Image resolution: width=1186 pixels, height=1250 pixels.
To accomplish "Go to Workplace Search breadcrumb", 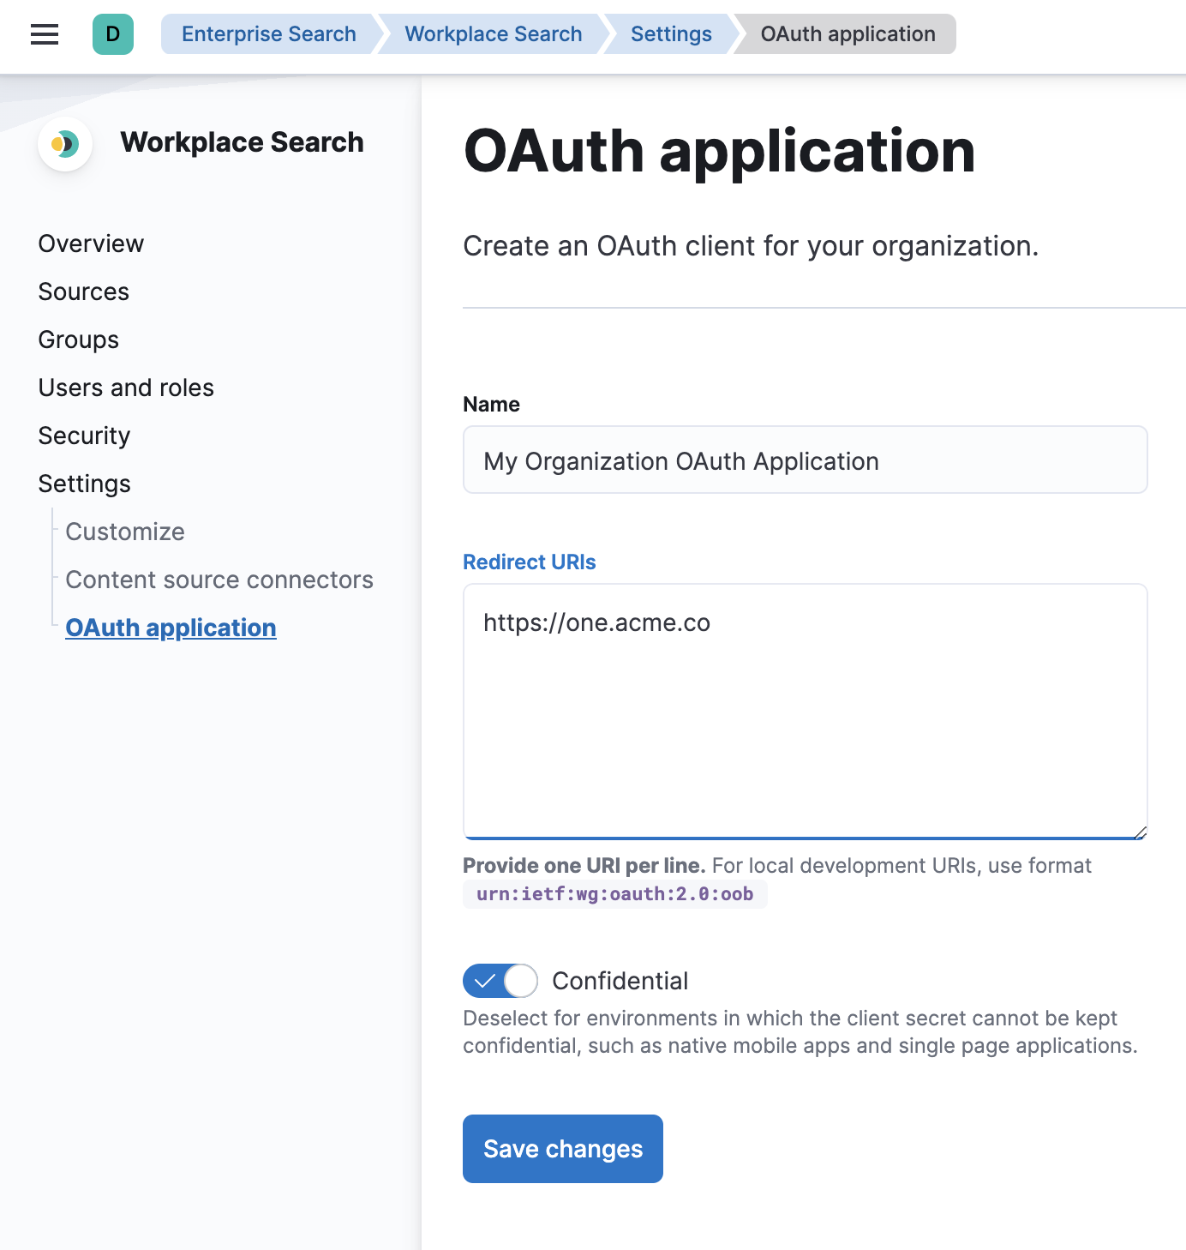I will click(x=493, y=34).
